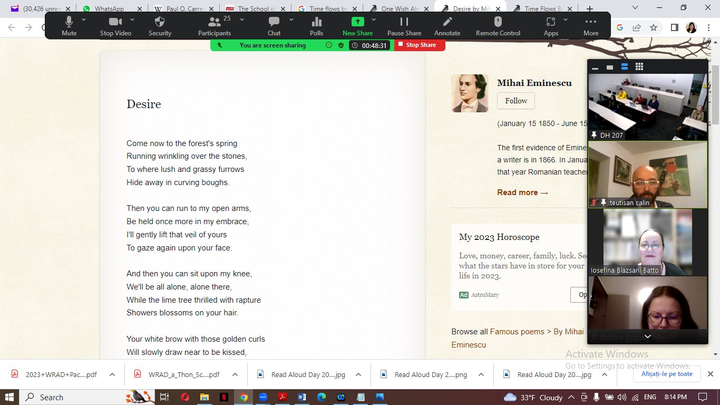
Task: Show hidden system tray icons
Action: [x=572, y=397]
